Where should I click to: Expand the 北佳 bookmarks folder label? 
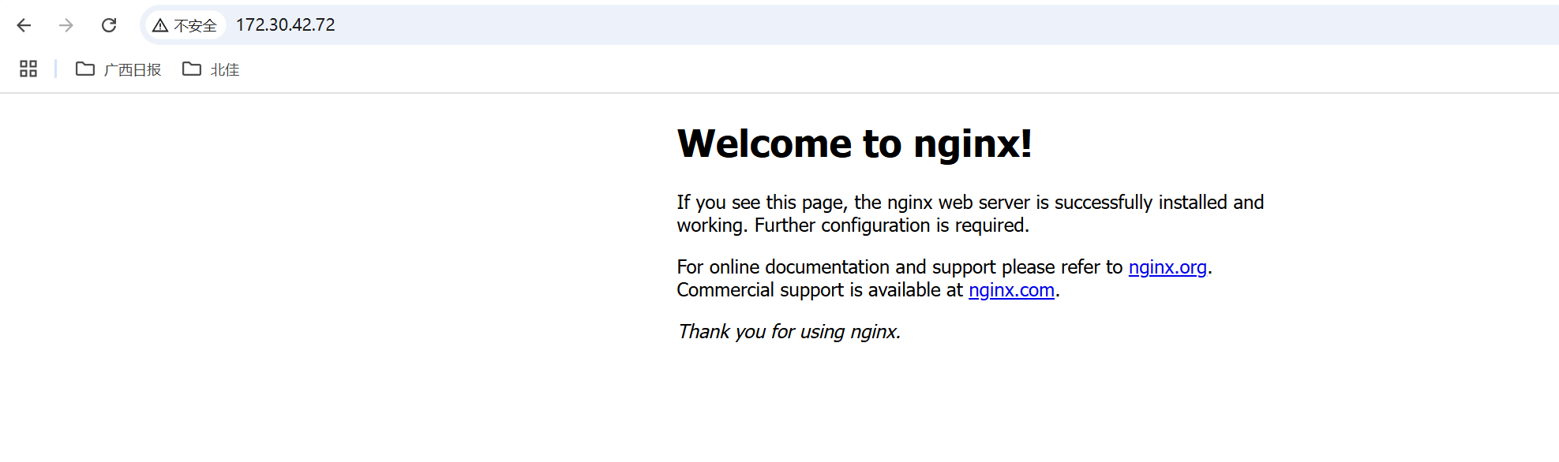point(224,70)
